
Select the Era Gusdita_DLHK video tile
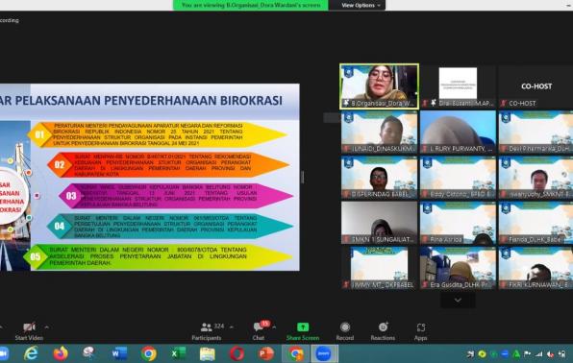458,268
